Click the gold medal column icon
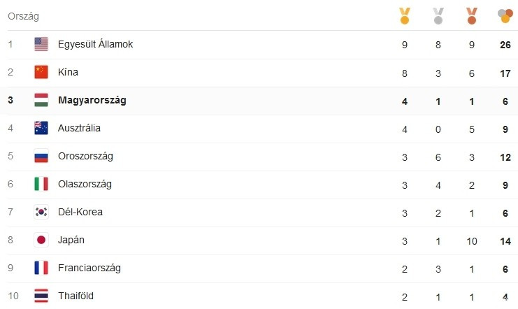 tap(404, 15)
